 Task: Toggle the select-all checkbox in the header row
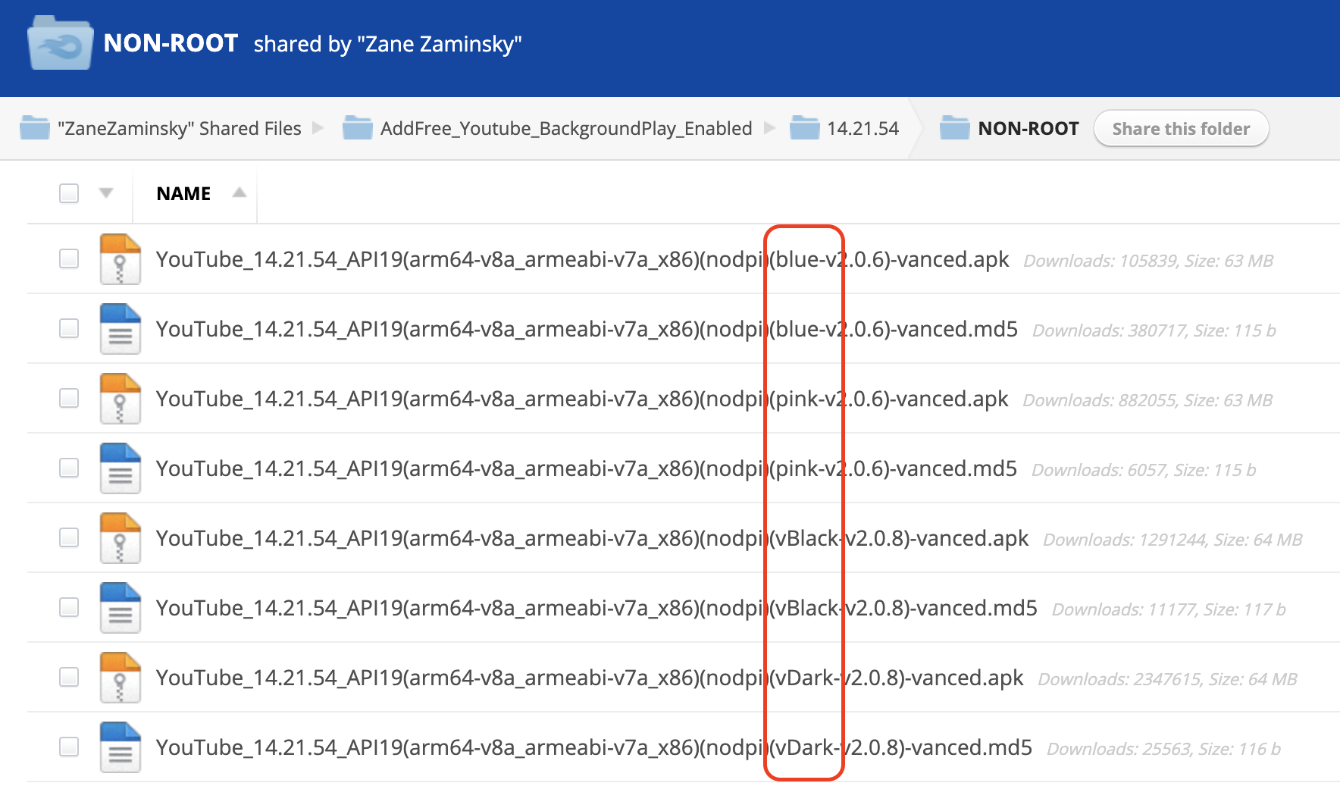(69, 193)
